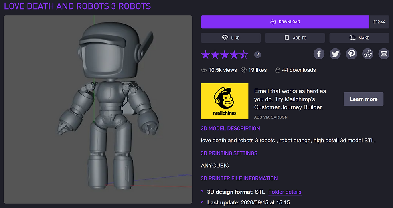The image size is (393, 208).
Task: Share the model on Twitter
Action: click(x=335, y=54)
